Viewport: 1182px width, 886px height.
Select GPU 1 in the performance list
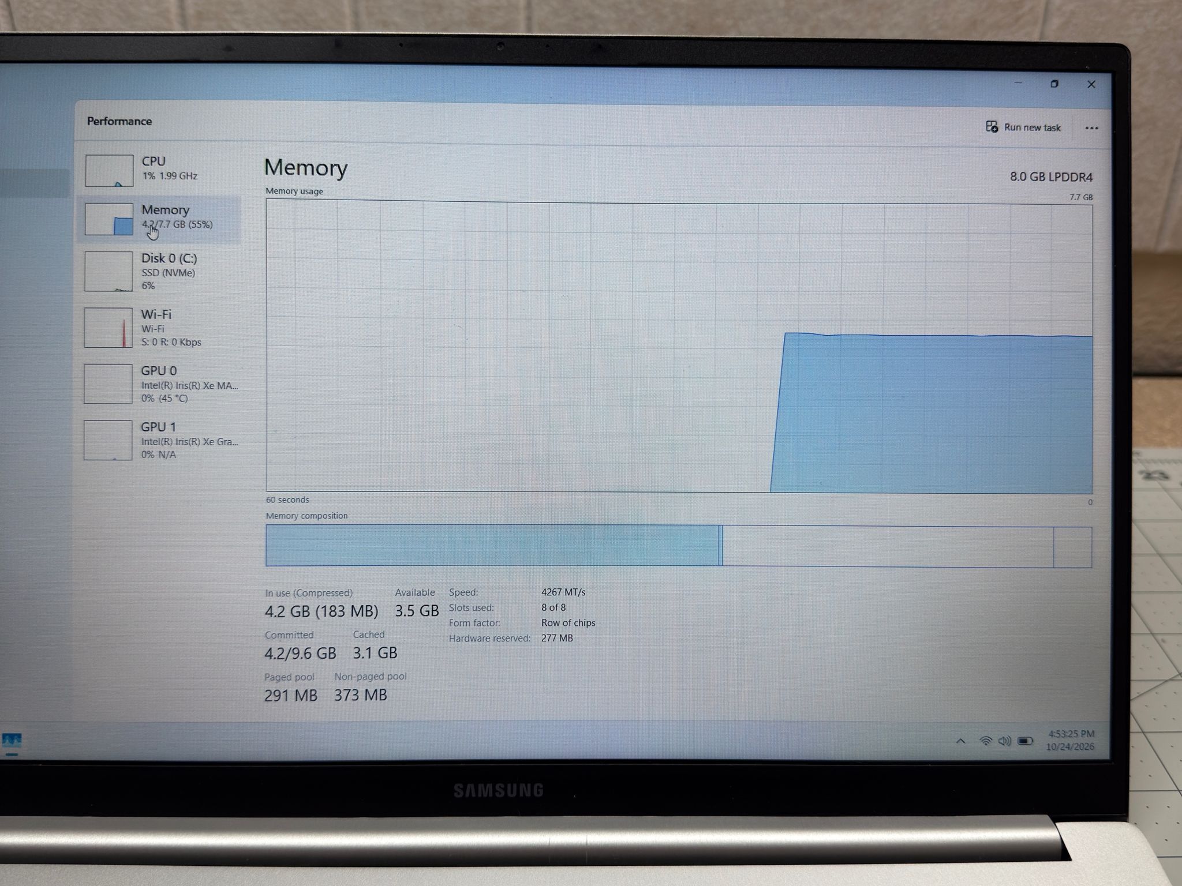point(159,440)
